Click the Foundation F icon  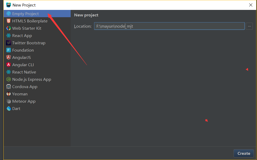9,50
